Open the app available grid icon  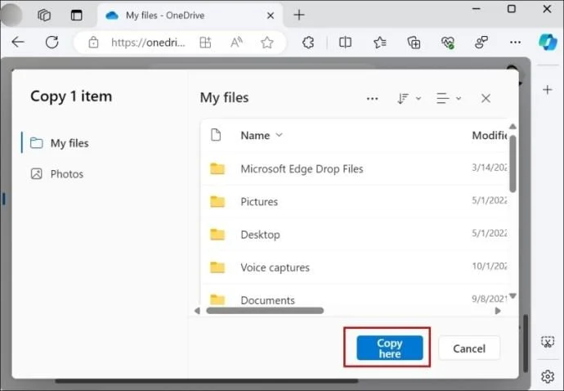point(205,43)
